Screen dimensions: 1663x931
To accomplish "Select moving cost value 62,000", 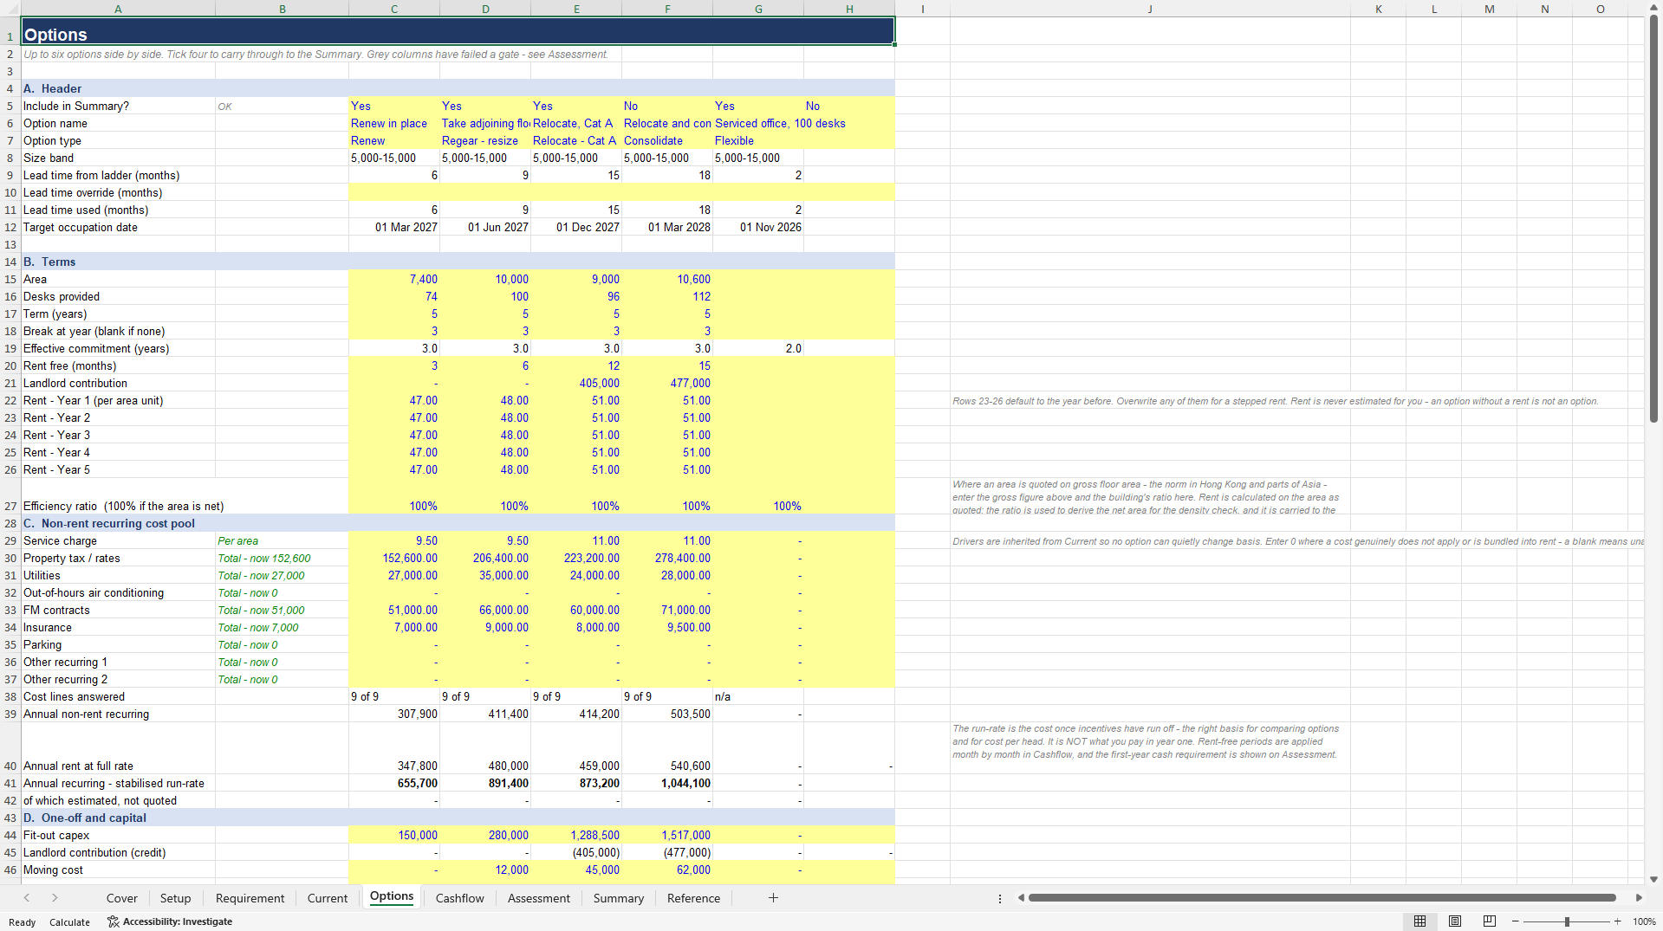I will click(667, 870).
